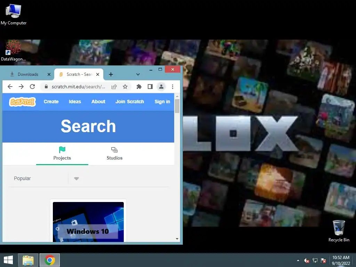Click the address bar URL field

[x=78, y=87]
